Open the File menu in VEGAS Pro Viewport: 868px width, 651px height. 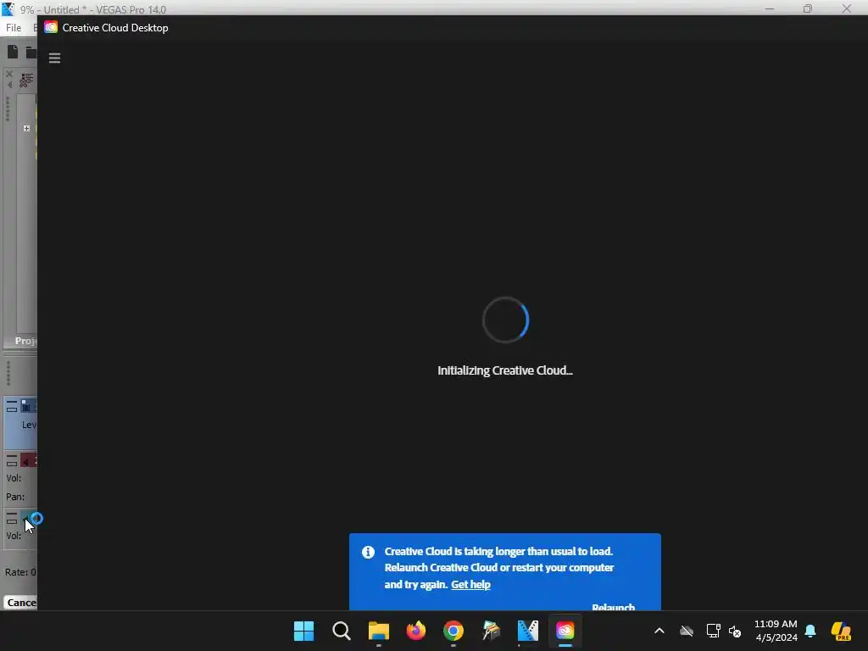(14, 28)
